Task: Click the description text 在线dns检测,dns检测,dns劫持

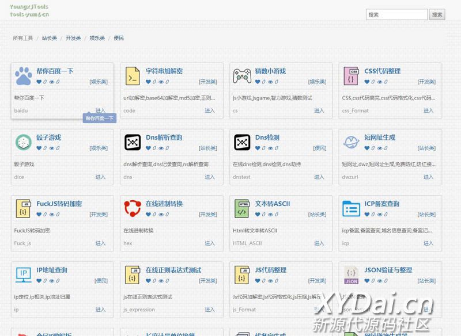Action: coord(267,165)
